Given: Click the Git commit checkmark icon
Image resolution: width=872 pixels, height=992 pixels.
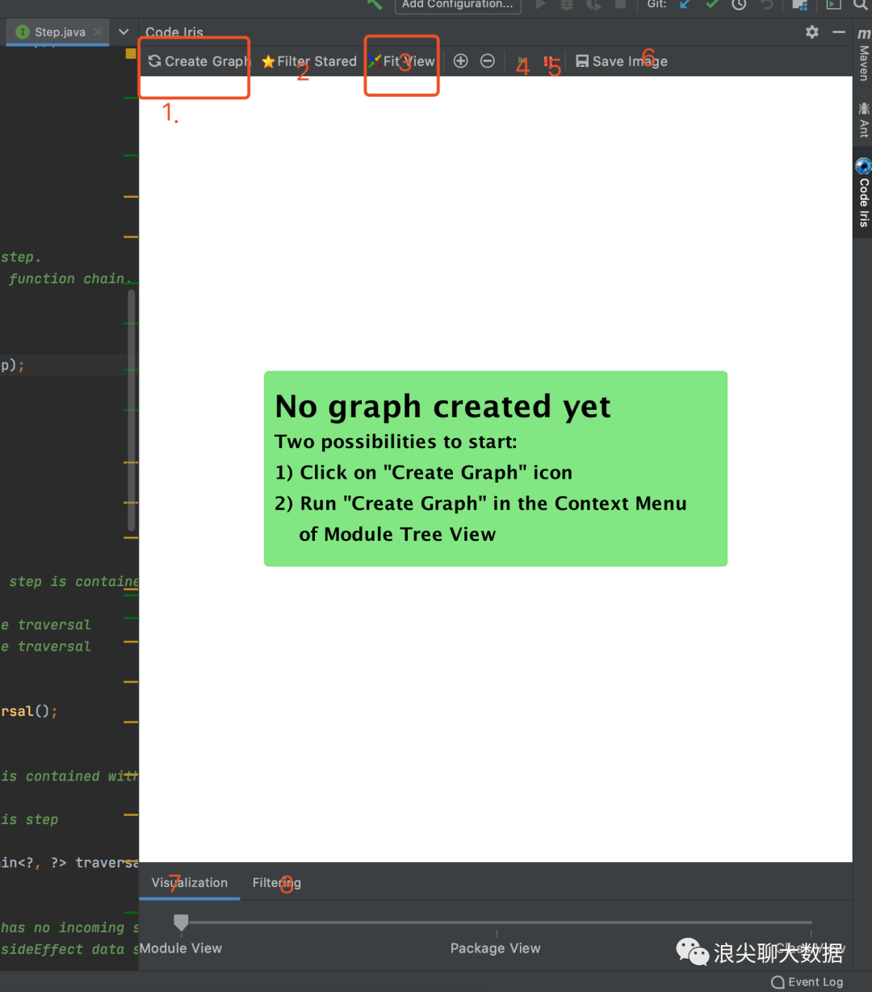Looking at the screenshot, I should (x=711, y=4).
